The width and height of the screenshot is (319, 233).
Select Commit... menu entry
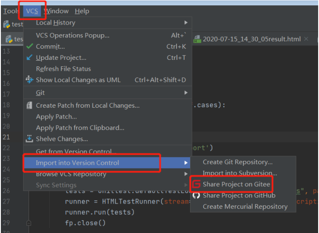pos(108,46)
